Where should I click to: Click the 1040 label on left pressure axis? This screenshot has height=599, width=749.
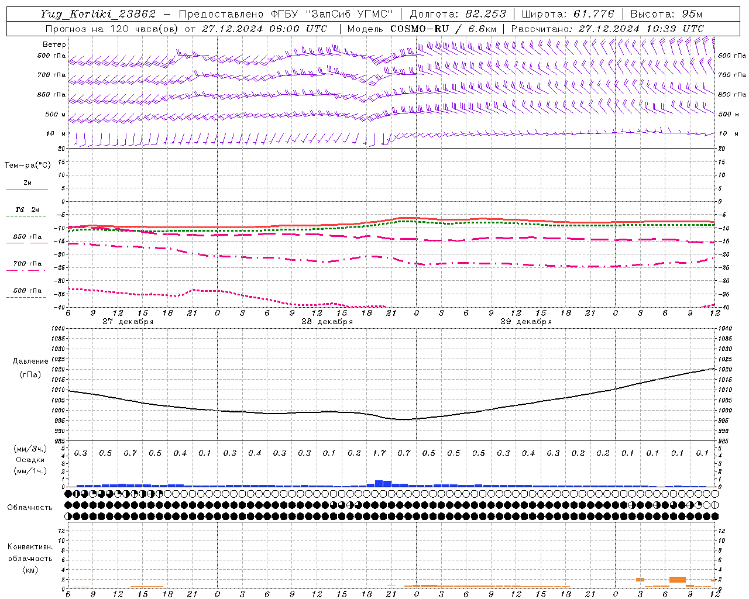coord(57,329)
